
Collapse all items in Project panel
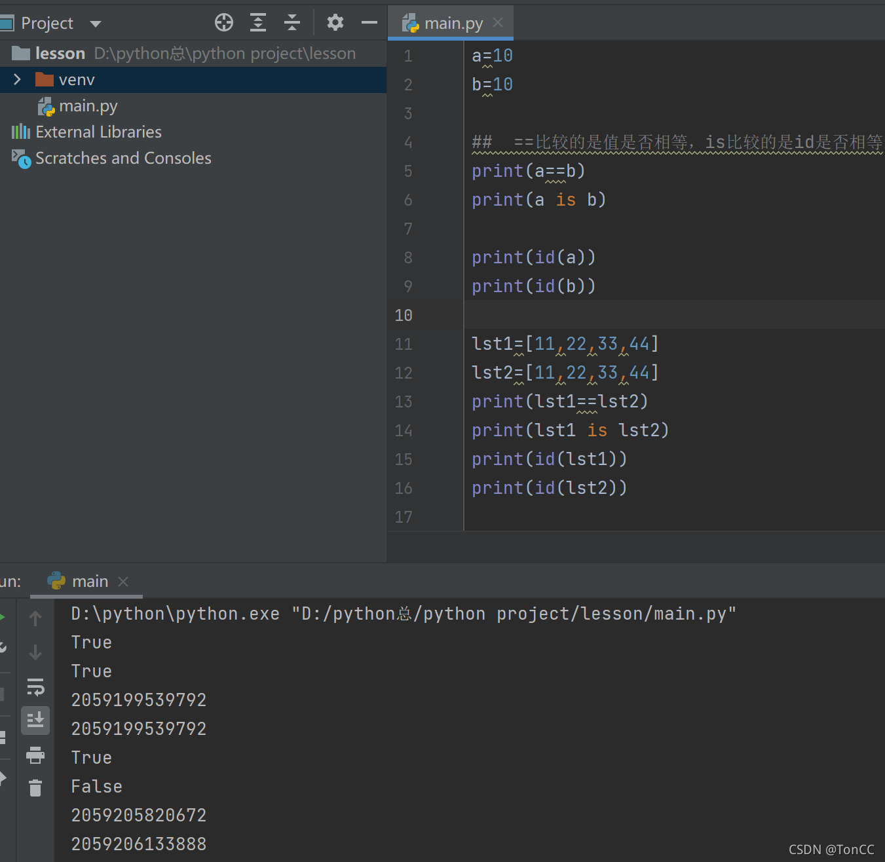292,23
